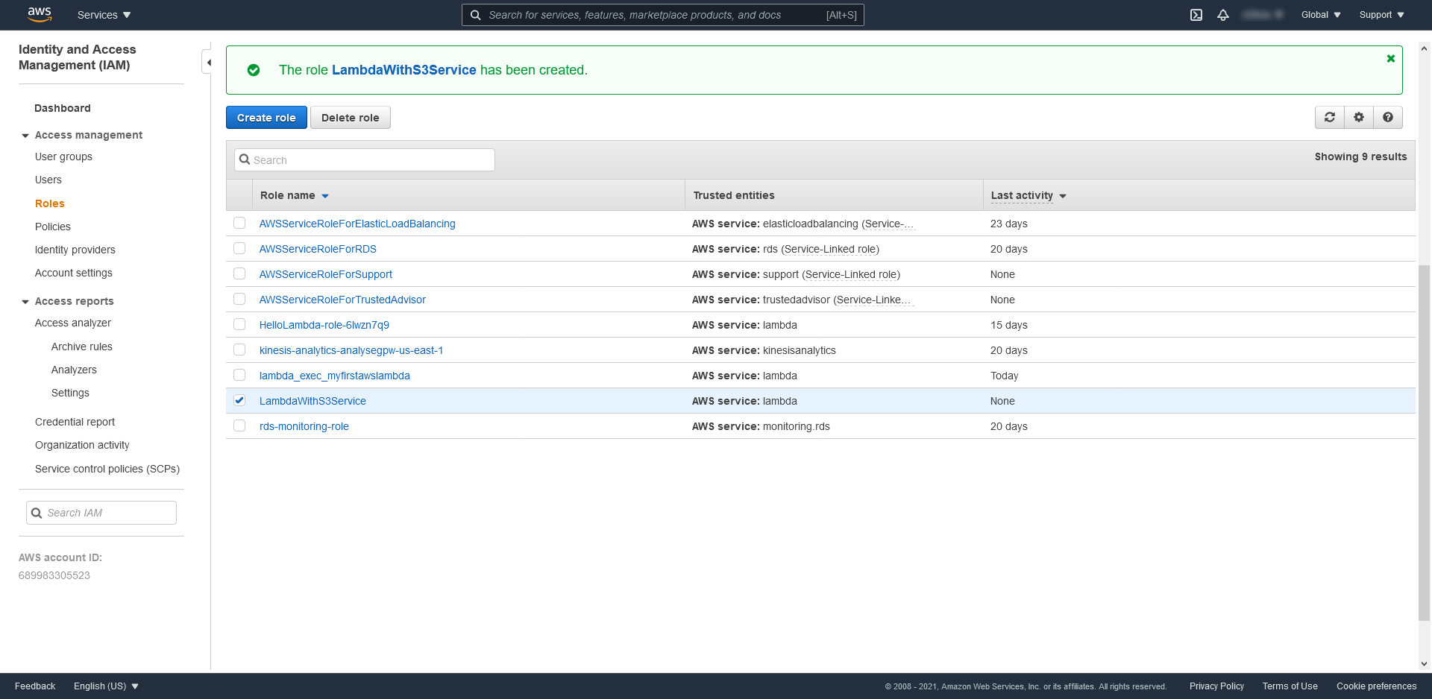Select kinesis-analytics-analysegpw-us-east-1 checkbox
The height and width of the screenshot is (699, 1432).
(x=239, y=349)
